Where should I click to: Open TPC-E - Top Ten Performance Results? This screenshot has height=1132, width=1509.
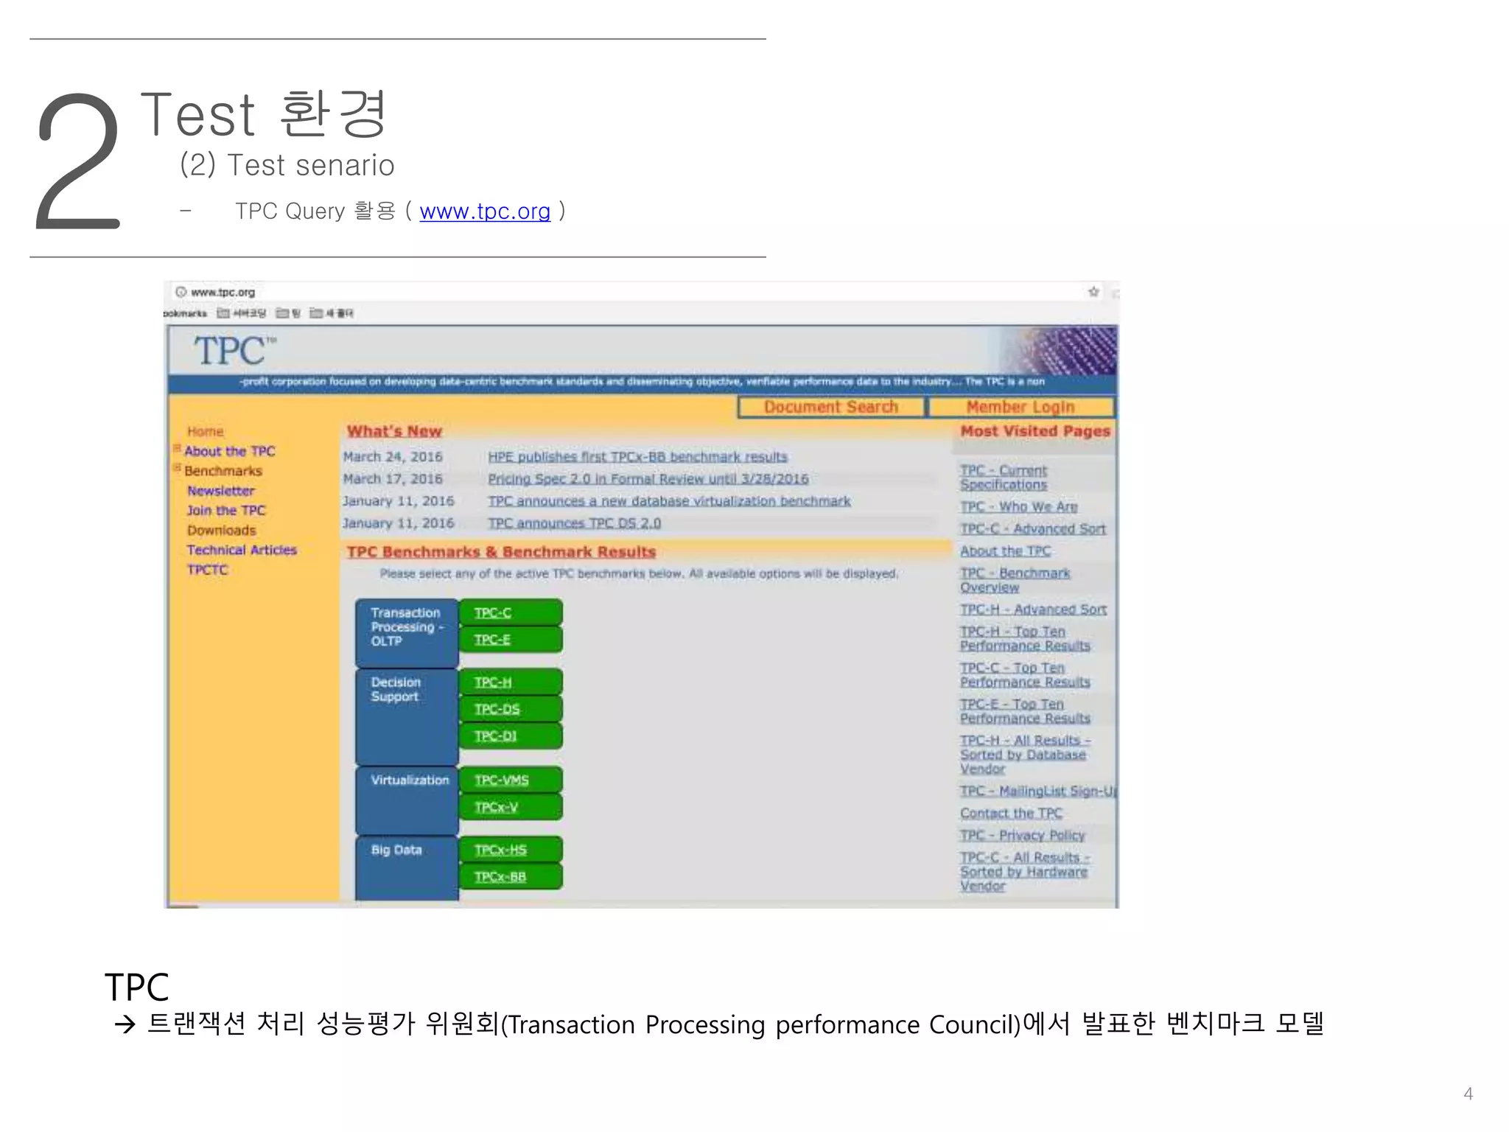point(1025,711)
